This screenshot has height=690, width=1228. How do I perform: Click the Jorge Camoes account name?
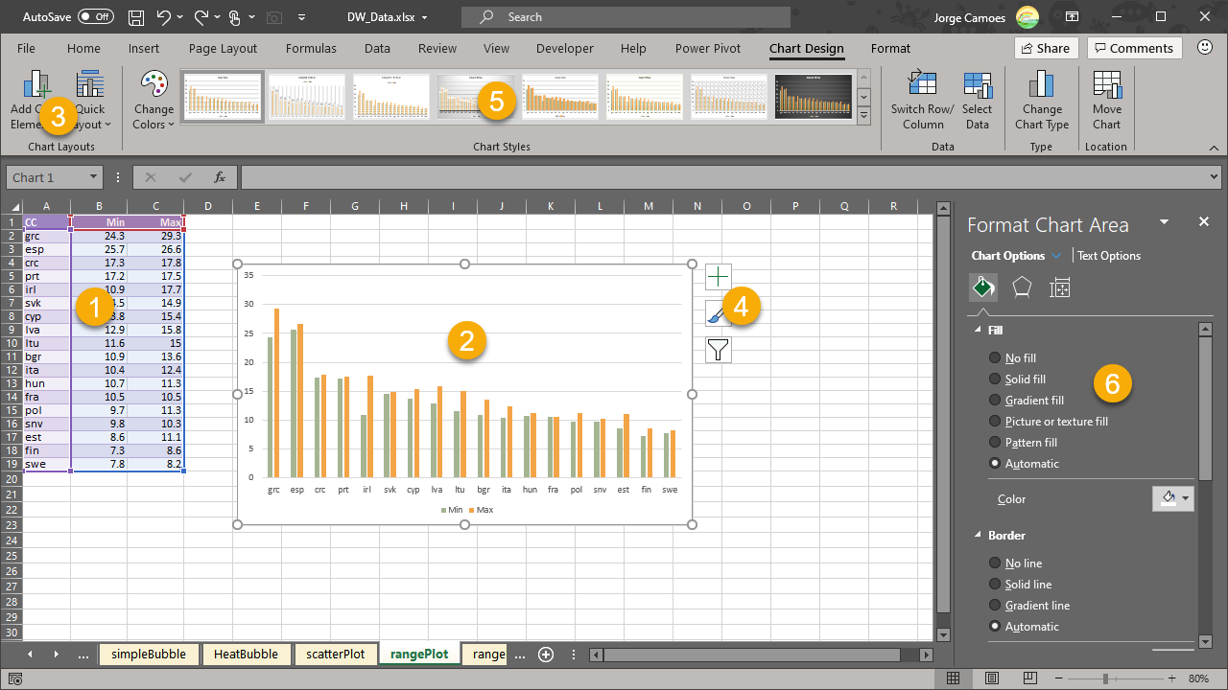pos(971,17)
